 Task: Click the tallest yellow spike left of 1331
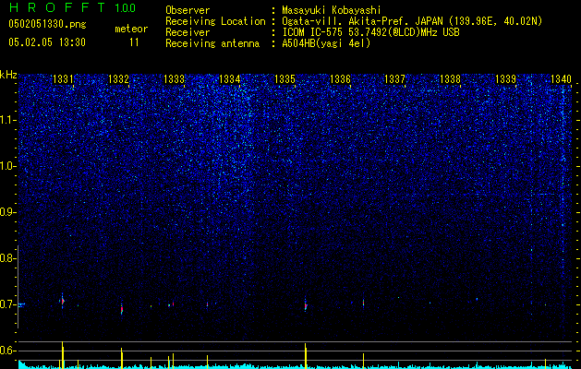[x=62, y=355]
